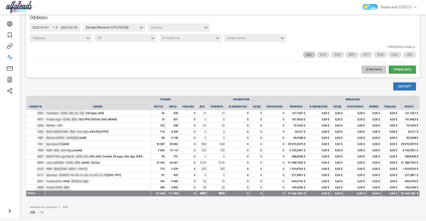Open the document icon in sidebar

coord(10,79)
